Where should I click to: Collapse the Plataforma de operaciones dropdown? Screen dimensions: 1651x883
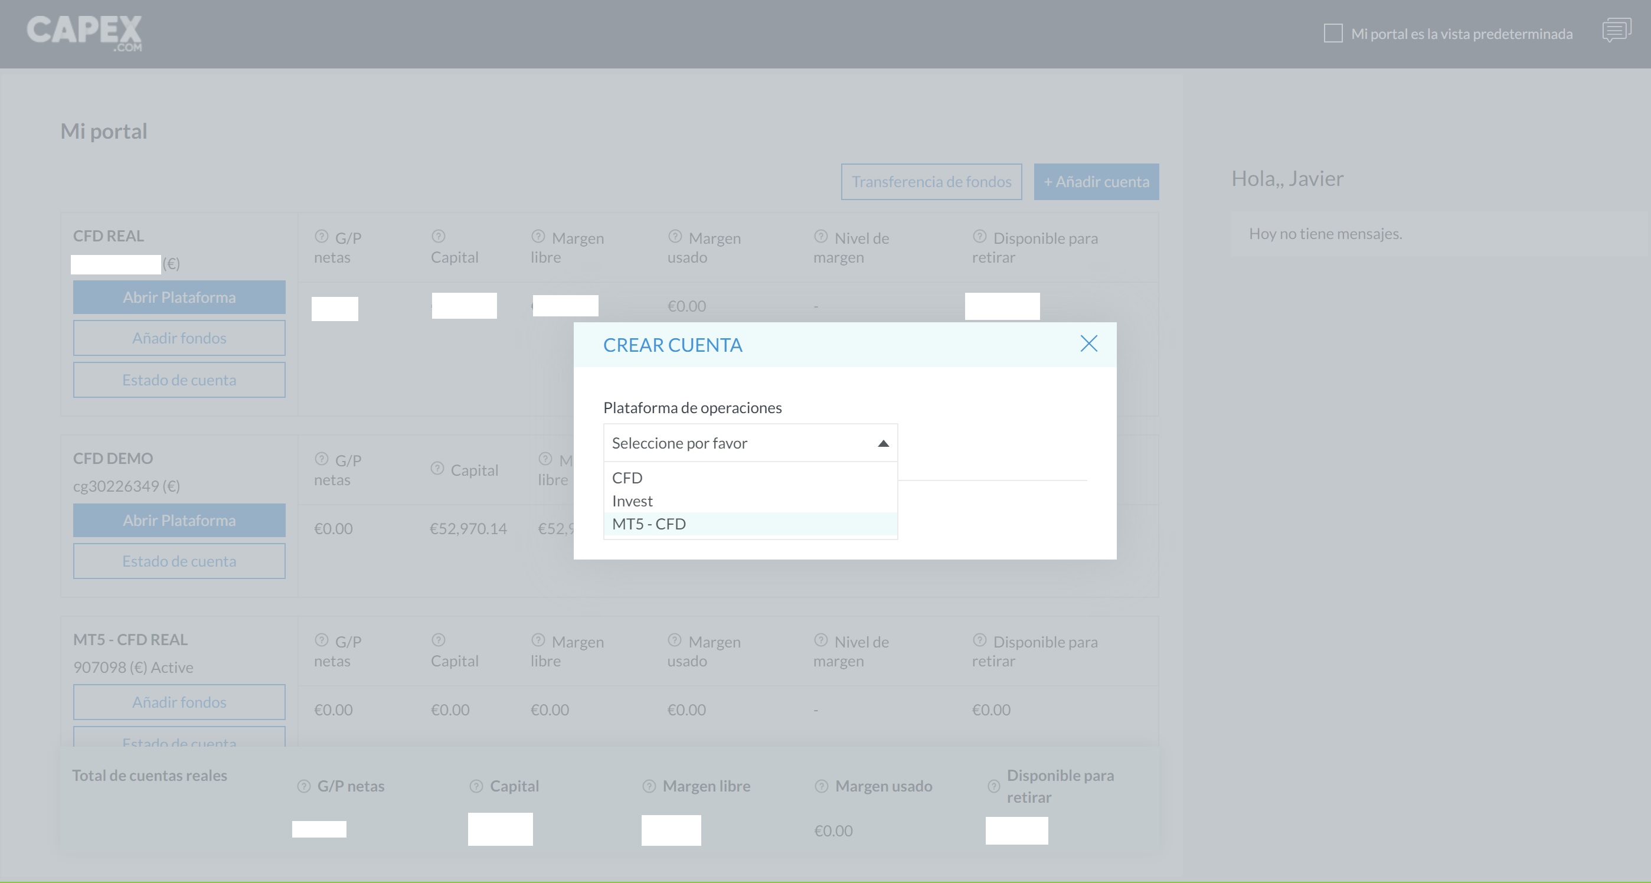pyautogui.click(x=882, y=443)
